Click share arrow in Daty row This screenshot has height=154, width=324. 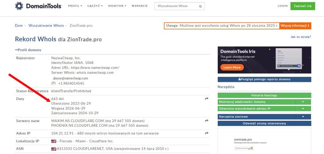tap(207, 99)
